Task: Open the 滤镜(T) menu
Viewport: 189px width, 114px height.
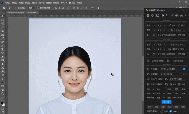Action: [49, 3]
